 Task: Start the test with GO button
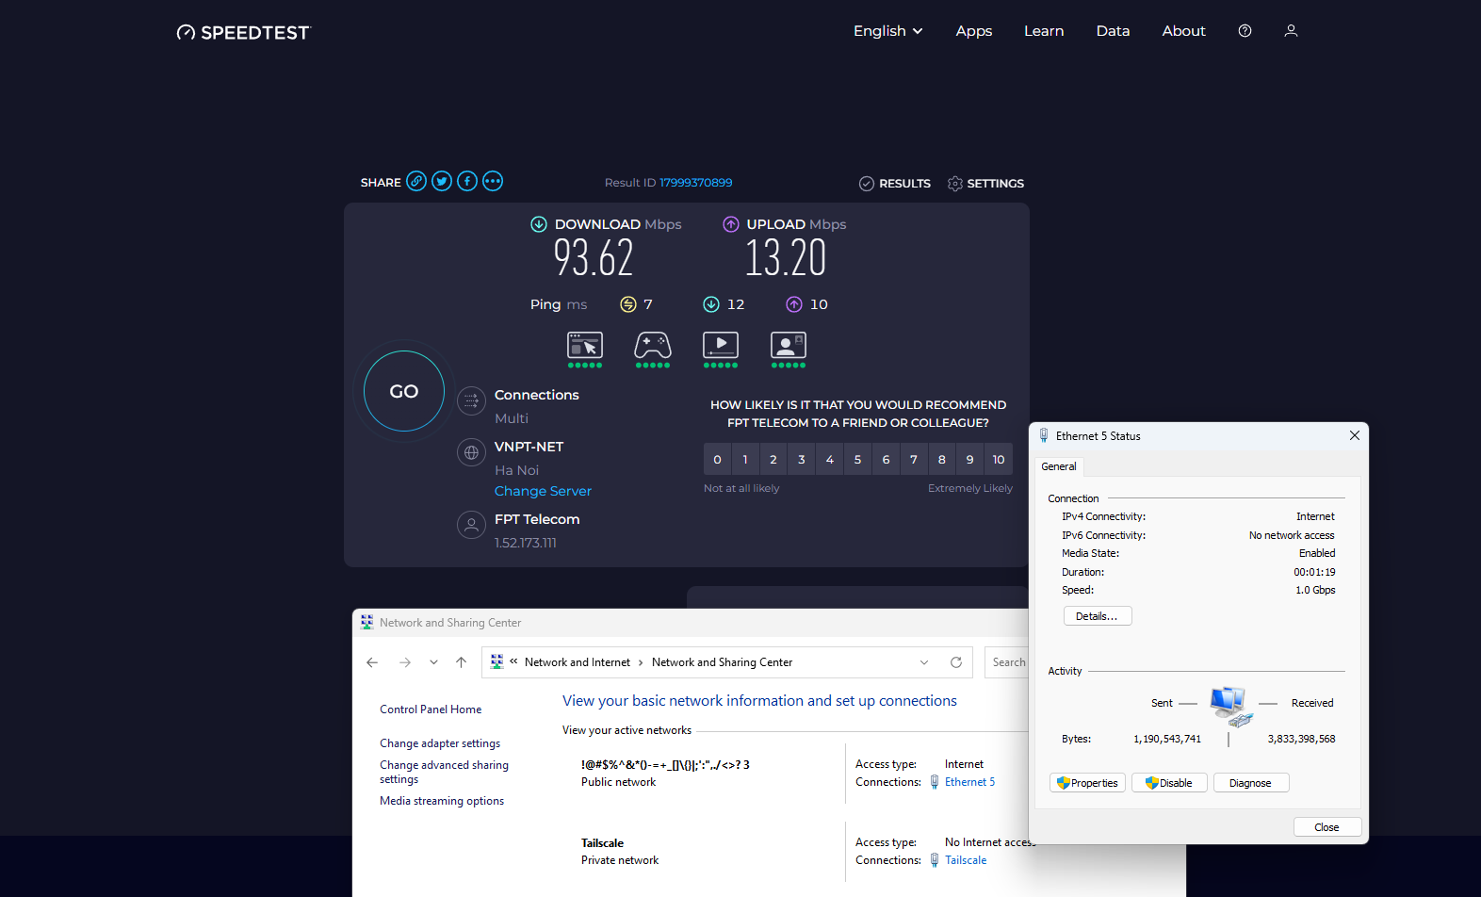pos(404,391)
